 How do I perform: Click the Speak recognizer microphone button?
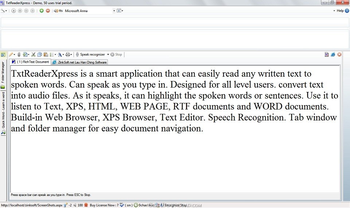(x=90, y=54)
